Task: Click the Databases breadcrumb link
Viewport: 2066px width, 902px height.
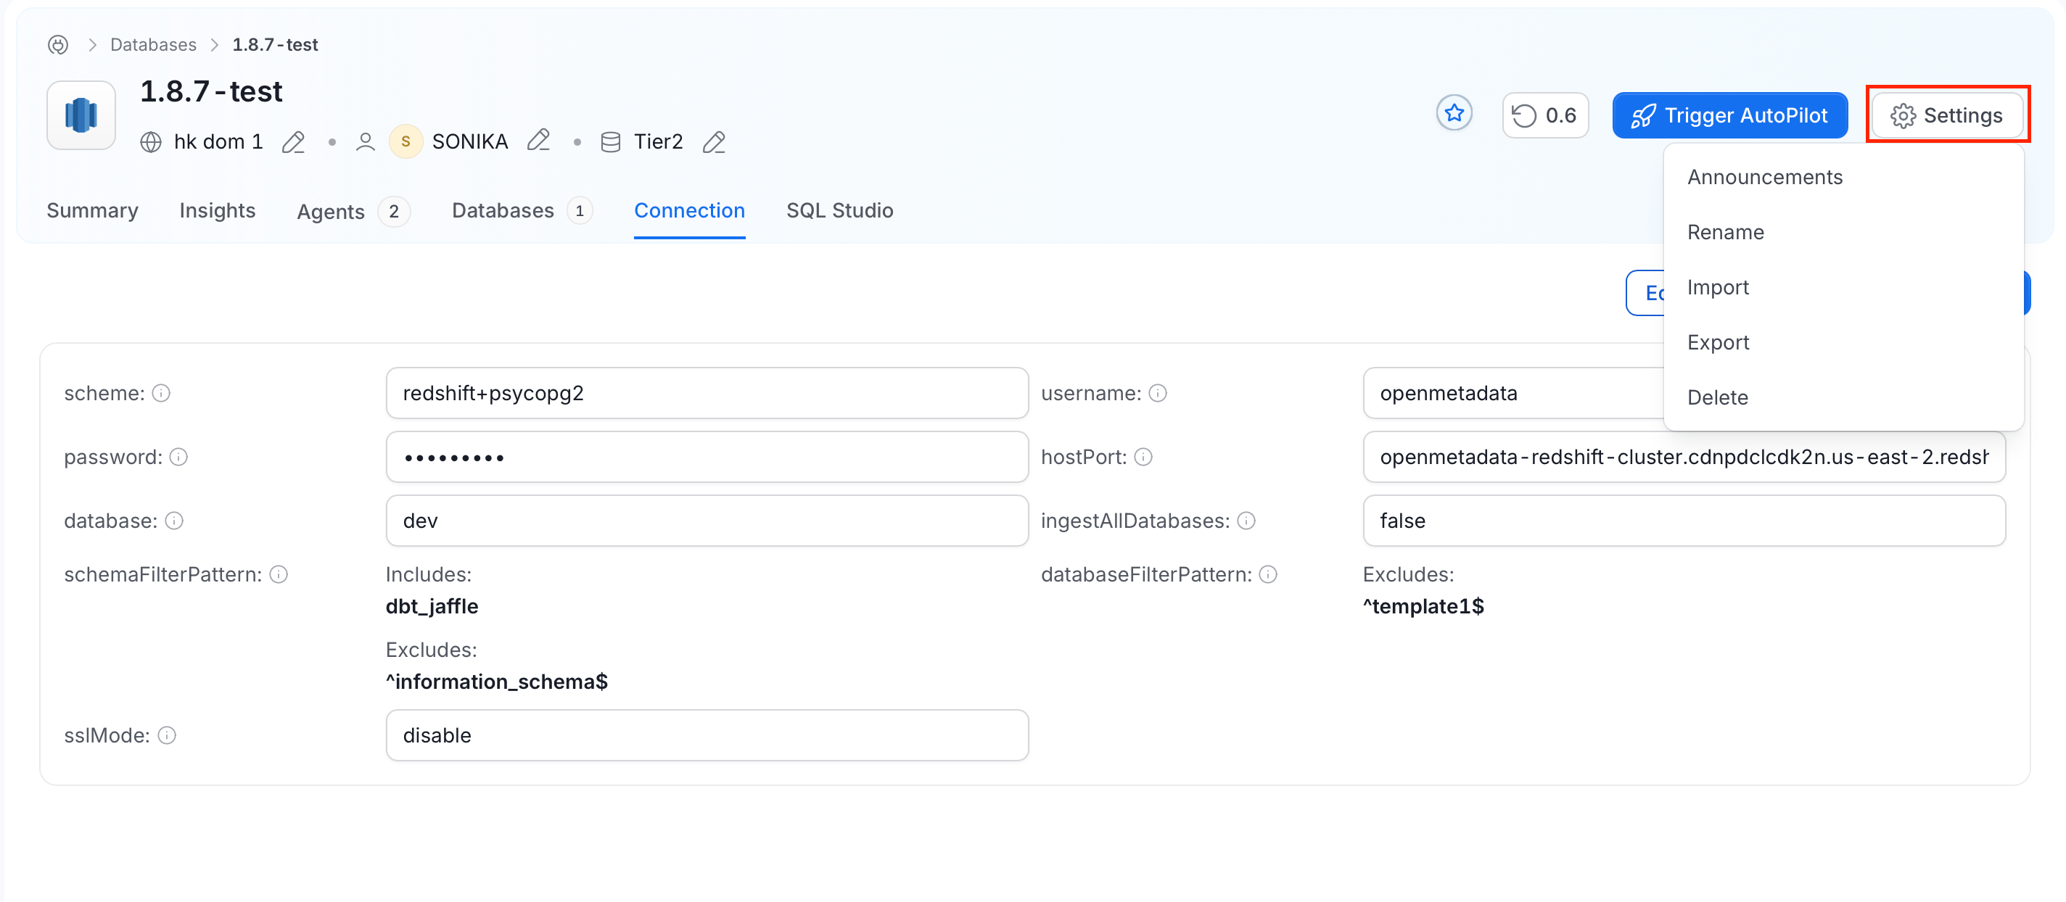Action: click(153, 45)
